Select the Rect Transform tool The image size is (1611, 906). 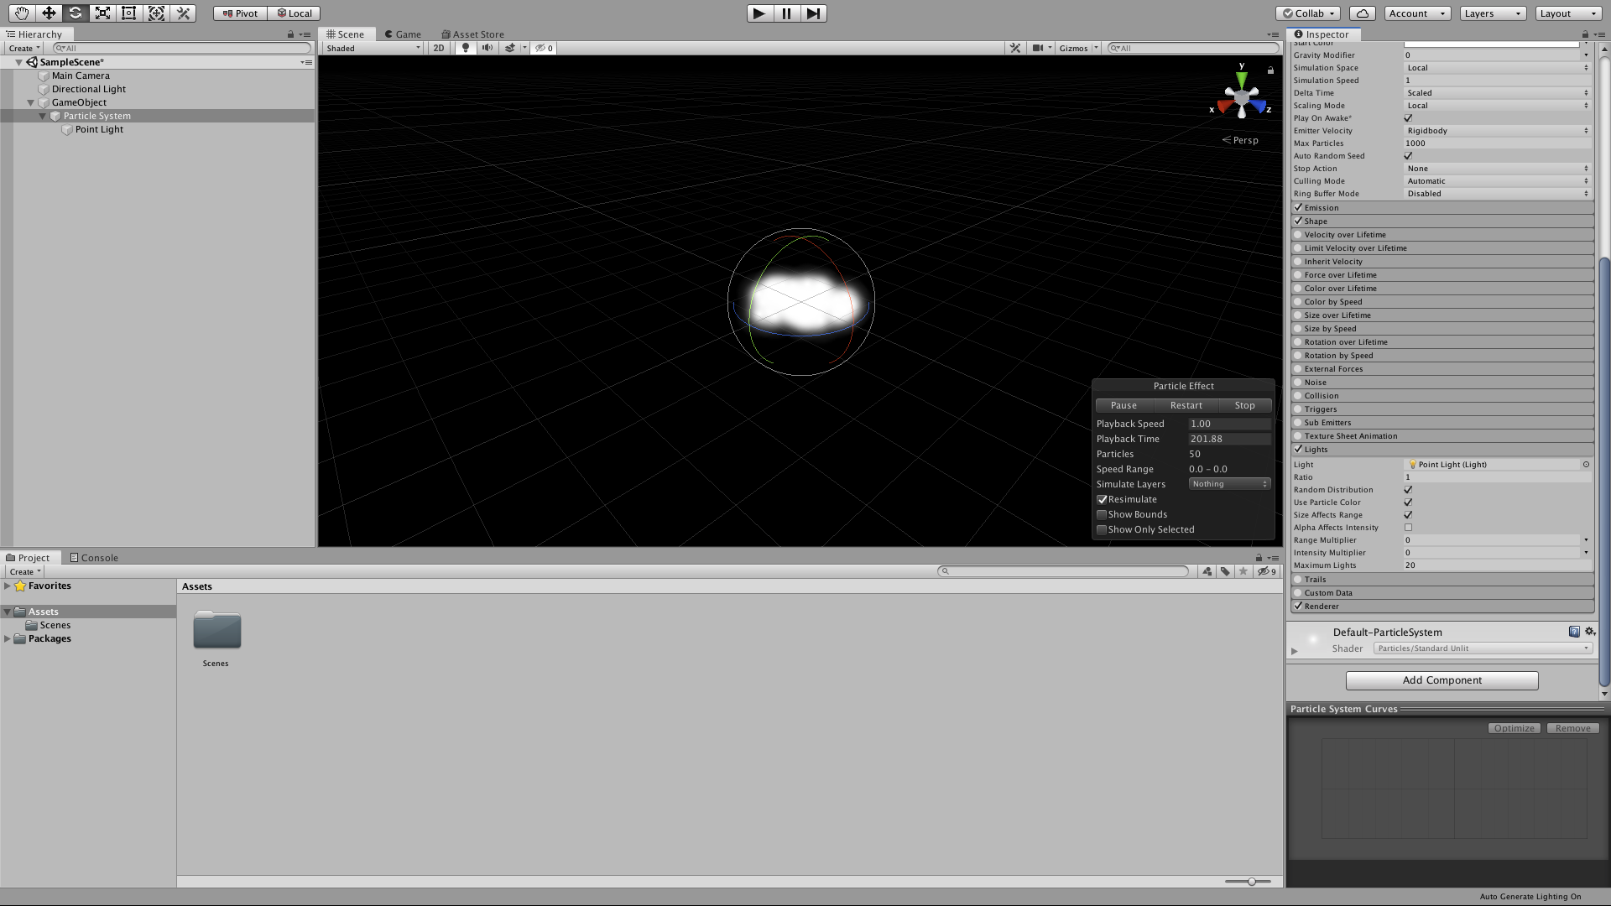(129, 13)
